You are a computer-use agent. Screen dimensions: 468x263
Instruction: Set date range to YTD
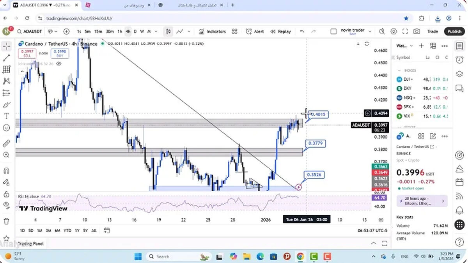pos(67,230)
